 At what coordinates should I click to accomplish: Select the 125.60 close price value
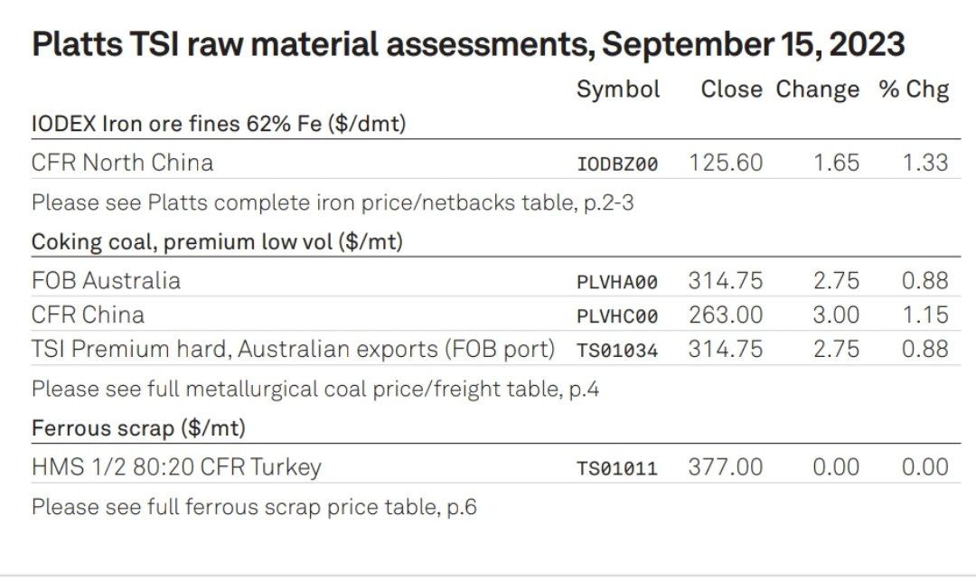coord(726,163)
